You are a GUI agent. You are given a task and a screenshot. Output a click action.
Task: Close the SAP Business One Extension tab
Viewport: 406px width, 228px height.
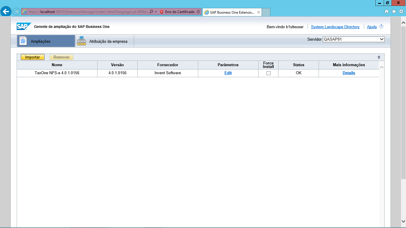coord(259,12)
